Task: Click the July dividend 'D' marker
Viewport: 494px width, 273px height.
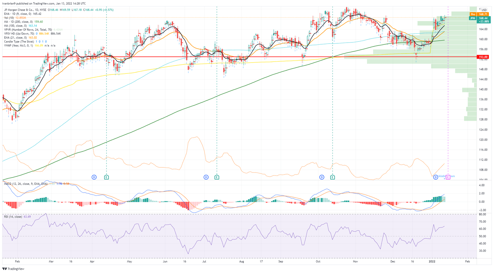Action: pos(206,177)
